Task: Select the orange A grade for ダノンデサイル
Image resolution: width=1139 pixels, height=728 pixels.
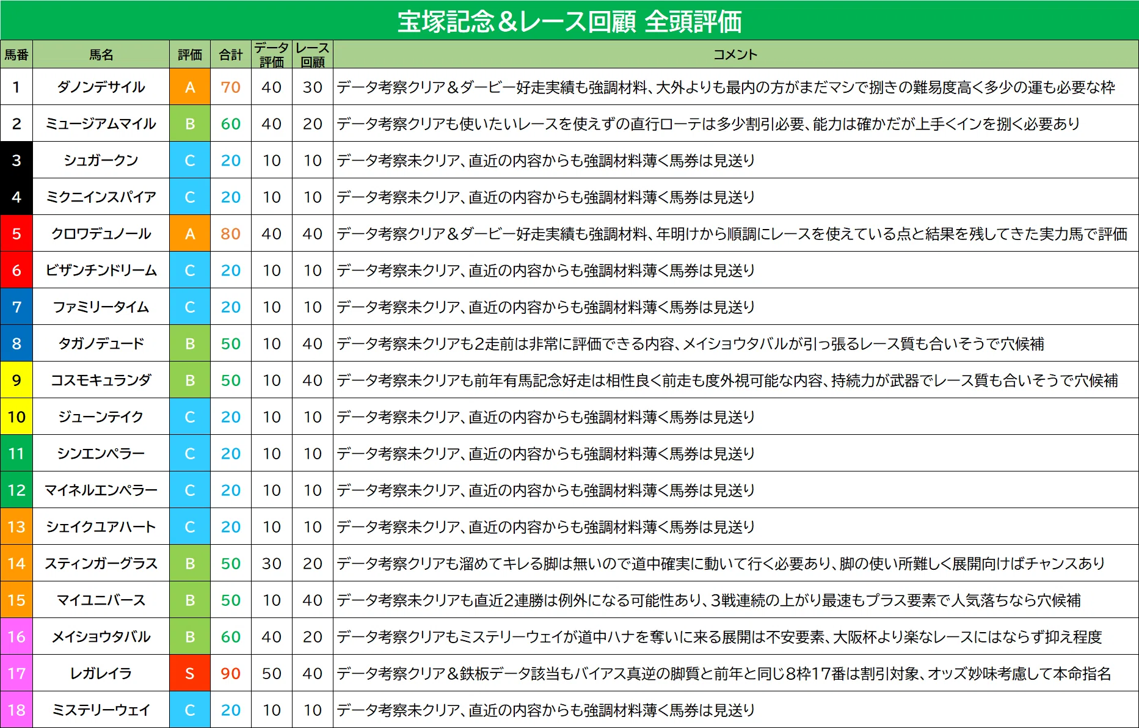Action: [190, 87]
